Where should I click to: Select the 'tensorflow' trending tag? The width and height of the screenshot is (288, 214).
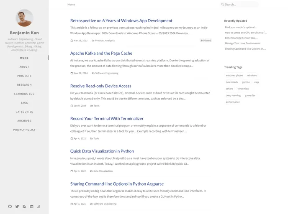coord(243,89)
